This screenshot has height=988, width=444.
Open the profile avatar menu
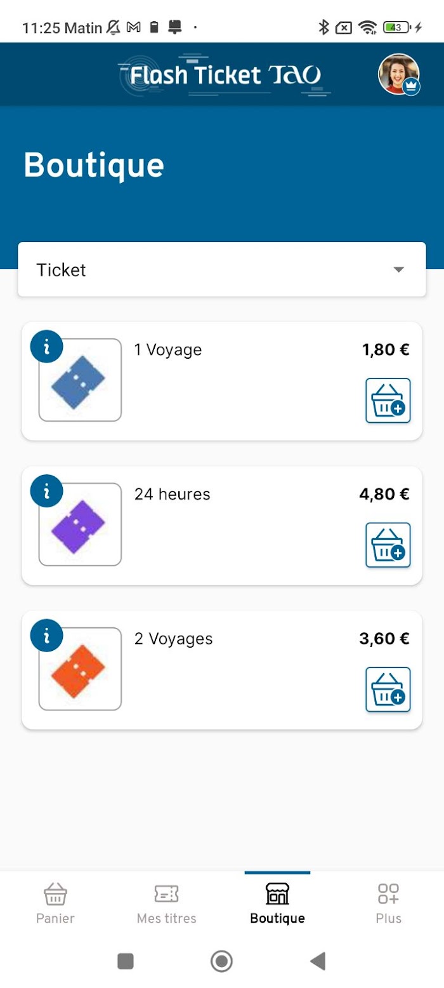(x=399, y=74)
